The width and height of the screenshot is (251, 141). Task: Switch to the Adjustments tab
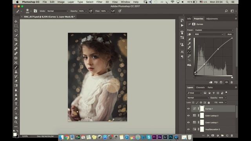click(x=212, y=19)
